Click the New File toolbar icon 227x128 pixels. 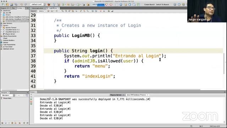[3, 5]
